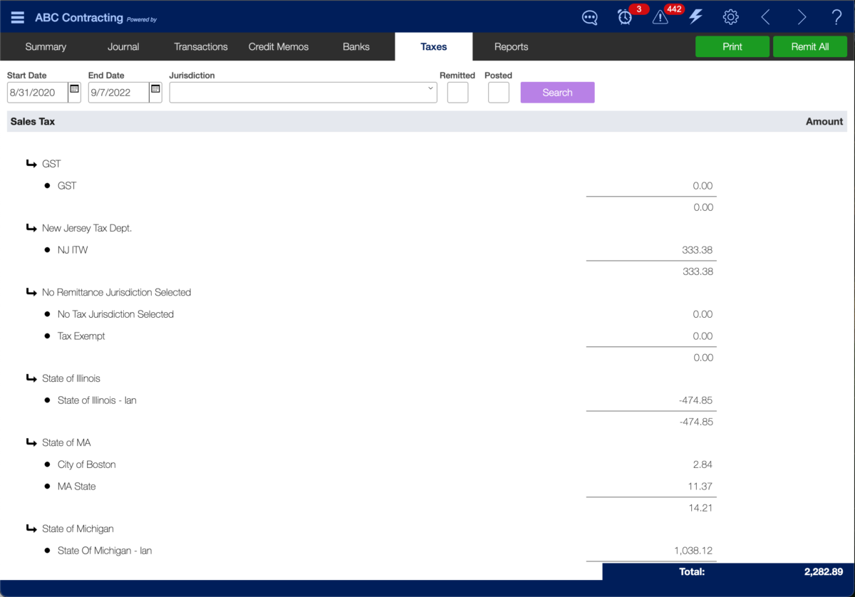855x597 pixels.
Task: Collapse the New Jersey Tax Dept. group
Action: pos(31,228)
